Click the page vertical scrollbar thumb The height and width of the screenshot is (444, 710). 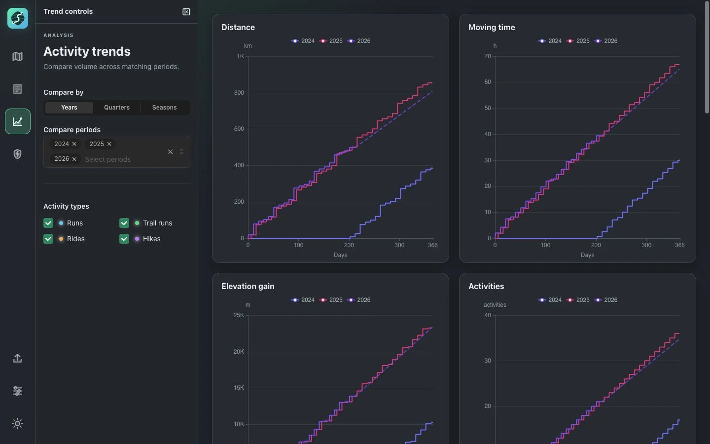pos(707,58)
